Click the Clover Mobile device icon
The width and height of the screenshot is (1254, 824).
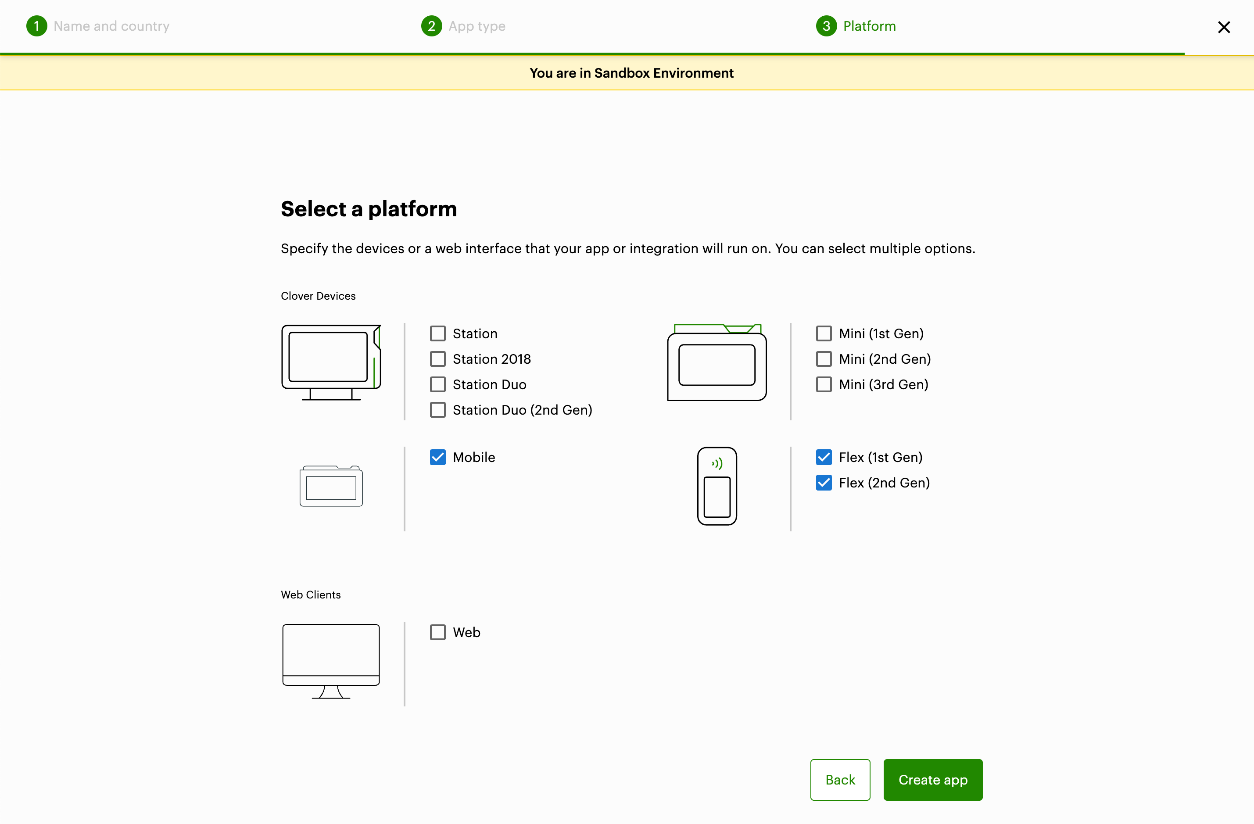point(331,486)
